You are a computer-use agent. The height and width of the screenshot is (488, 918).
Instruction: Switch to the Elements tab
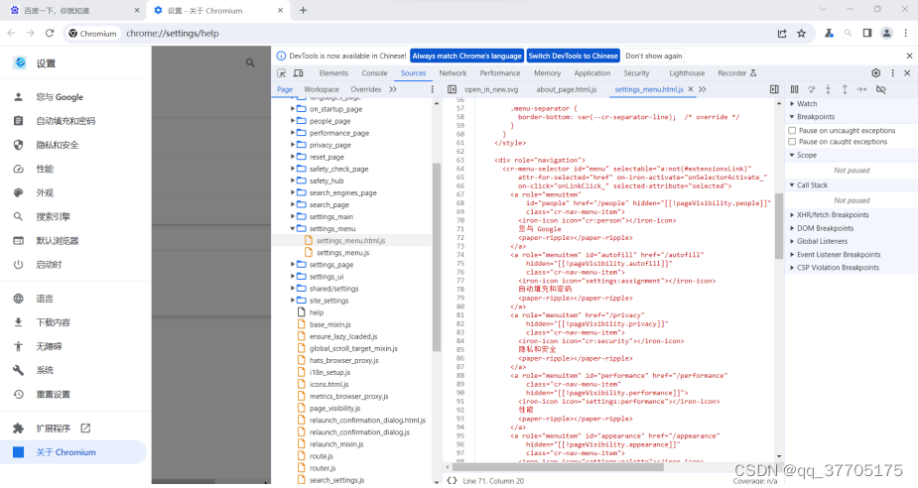[x=333, y=73]
